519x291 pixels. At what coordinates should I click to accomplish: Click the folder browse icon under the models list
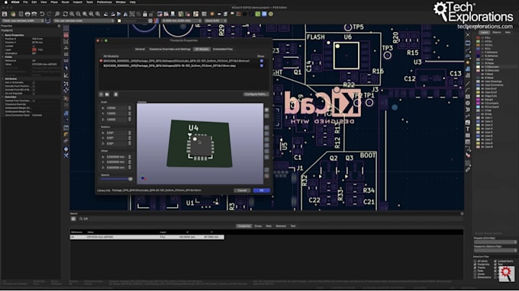click(x=108, y=94)
